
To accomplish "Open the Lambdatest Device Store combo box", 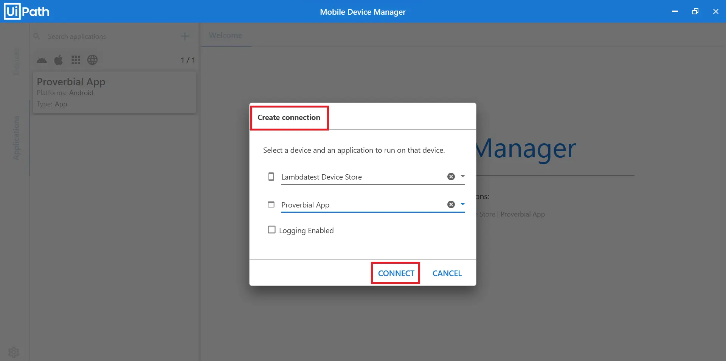I will (x=361, y=177).
